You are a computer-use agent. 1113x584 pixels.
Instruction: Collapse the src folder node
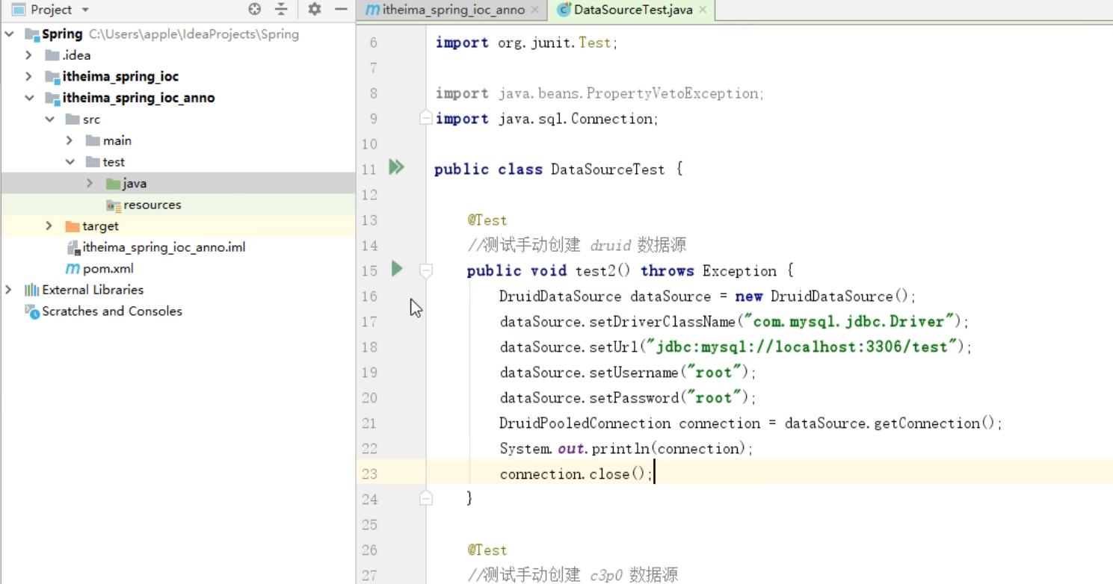click(50, 119)
